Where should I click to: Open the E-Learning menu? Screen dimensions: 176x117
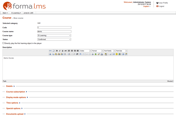[16, 13]
